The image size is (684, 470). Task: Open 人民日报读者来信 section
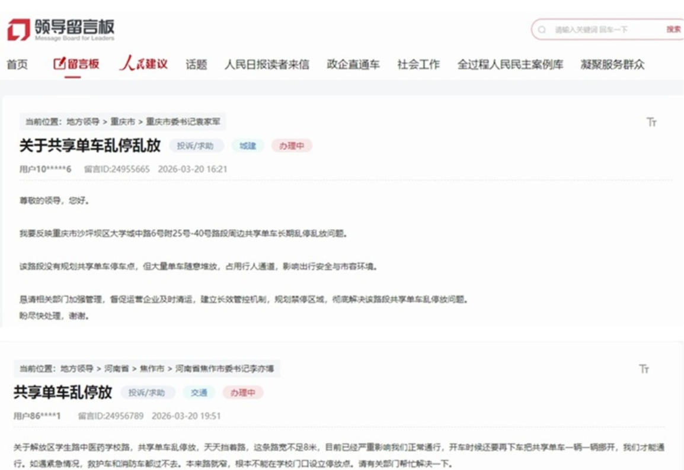[x=267, y=65]
